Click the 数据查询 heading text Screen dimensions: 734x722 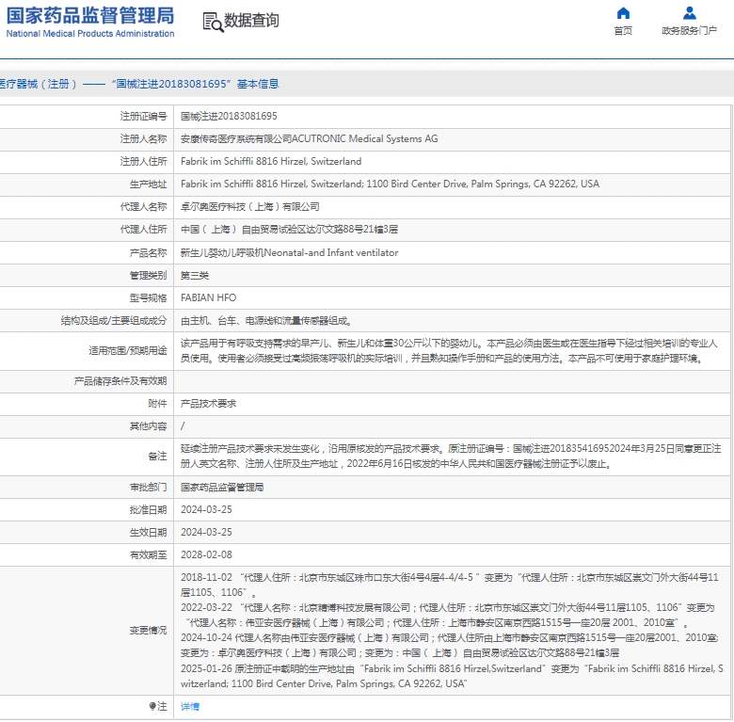pyautogui.click(x=252, y=21)
